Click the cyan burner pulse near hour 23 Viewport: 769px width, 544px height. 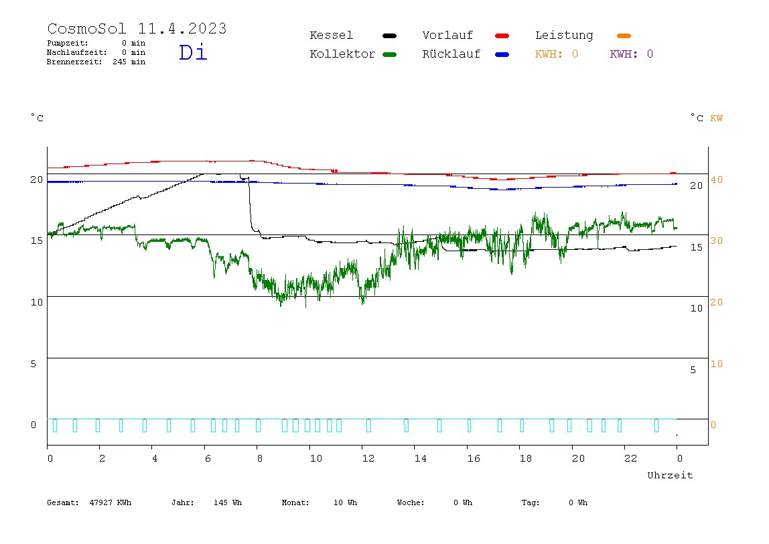coord(656,425)
